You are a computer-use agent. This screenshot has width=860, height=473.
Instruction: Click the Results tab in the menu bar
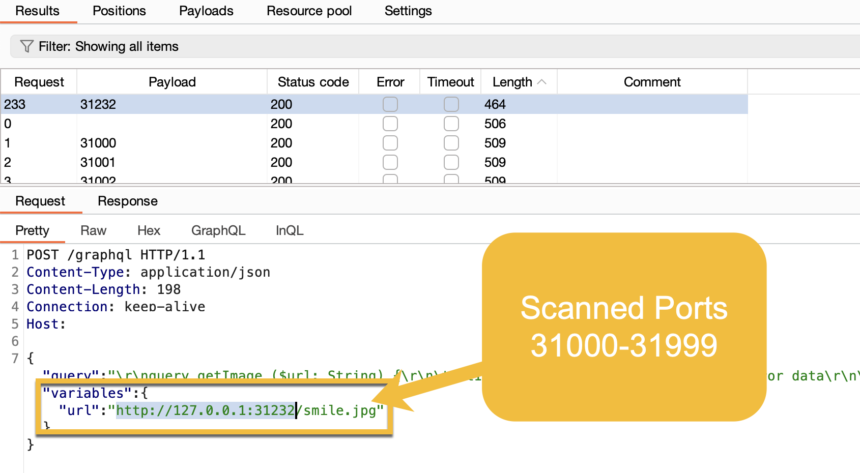click(x=38, y=11)
